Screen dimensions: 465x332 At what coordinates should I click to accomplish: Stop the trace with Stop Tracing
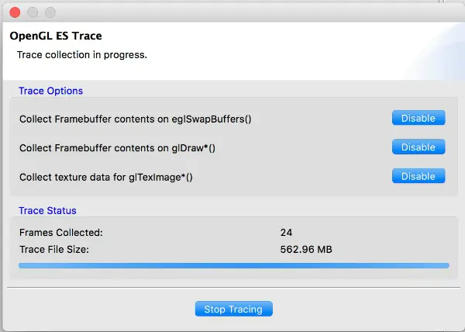[234, 309]
